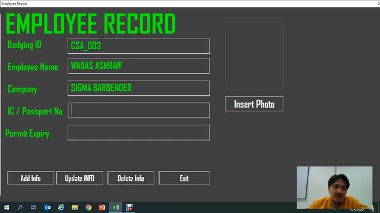Click the Insert Photo button
Viewport: 380px width, 213px height.
(254, 104)
